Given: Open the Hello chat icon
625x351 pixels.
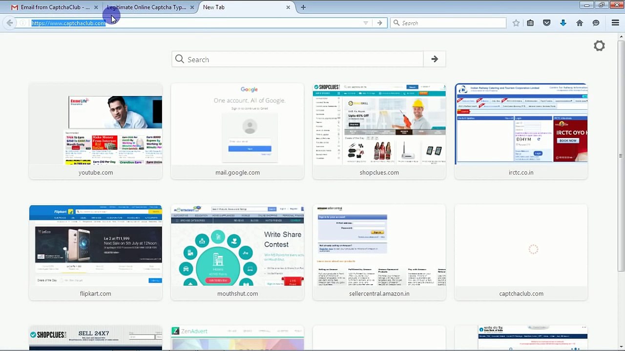Looking at the screenshot, I should click(x=596, y=23).
